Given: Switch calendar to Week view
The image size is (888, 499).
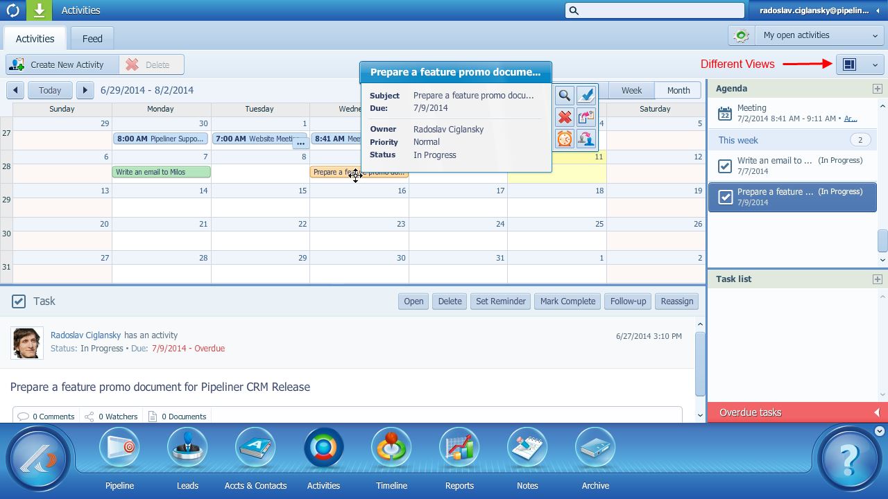Looking at the screenshot, I should pyautogui.click(x=631, y=90).
